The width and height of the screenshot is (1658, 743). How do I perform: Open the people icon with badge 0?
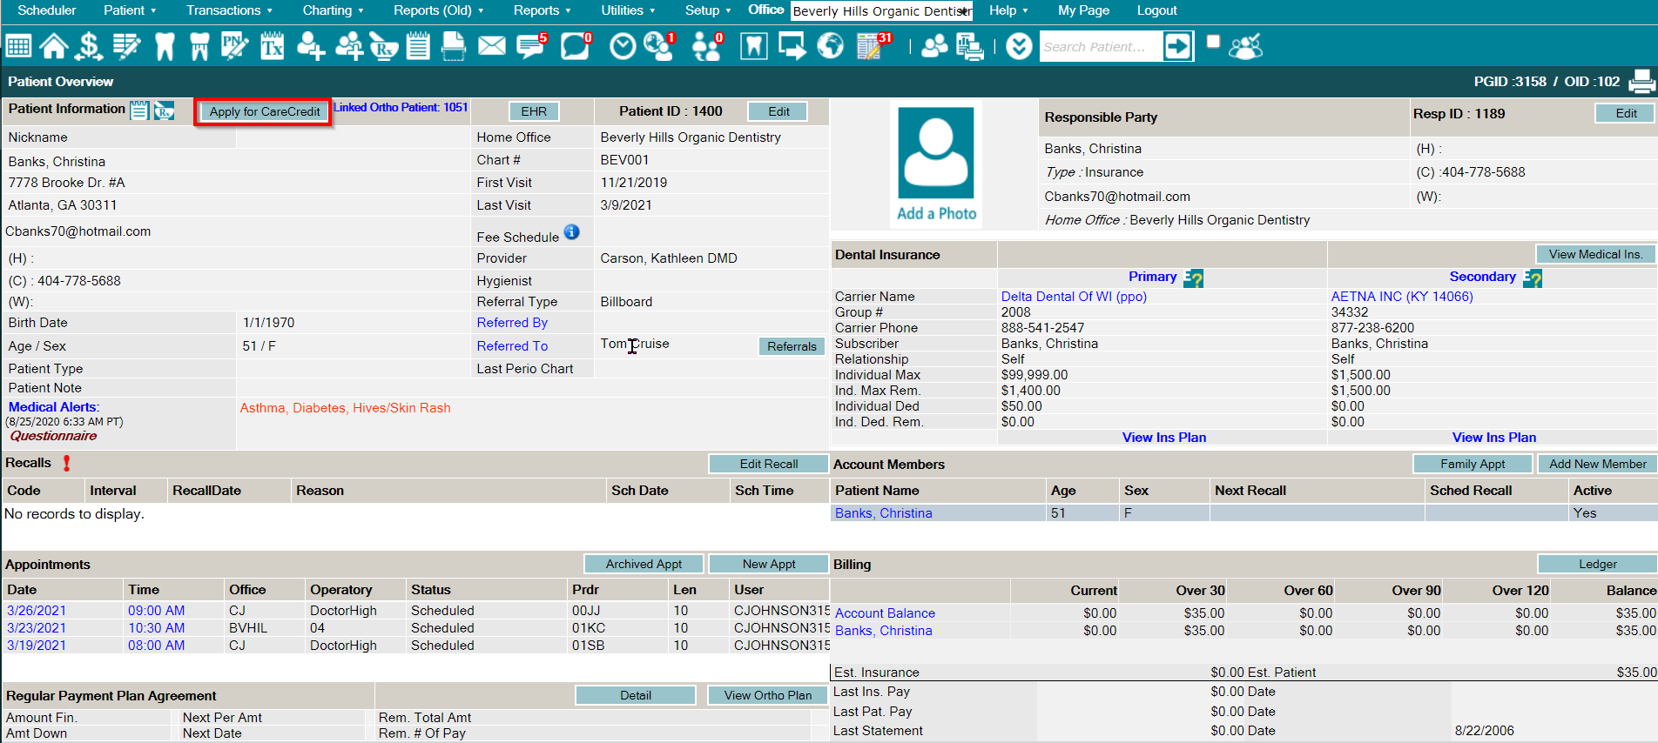[706, 46]
